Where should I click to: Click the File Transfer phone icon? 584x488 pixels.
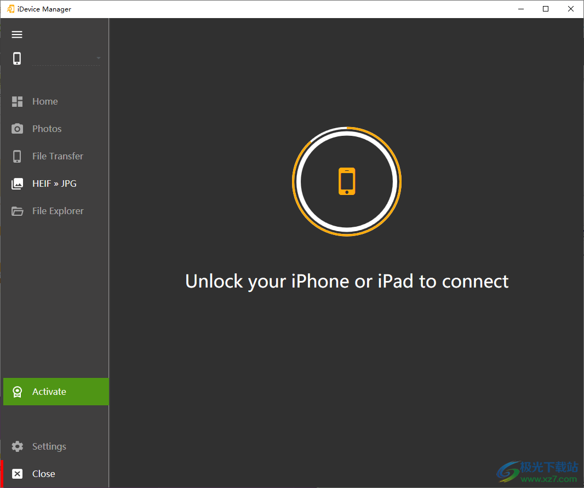pyautogui.click(x=16, y=156)
